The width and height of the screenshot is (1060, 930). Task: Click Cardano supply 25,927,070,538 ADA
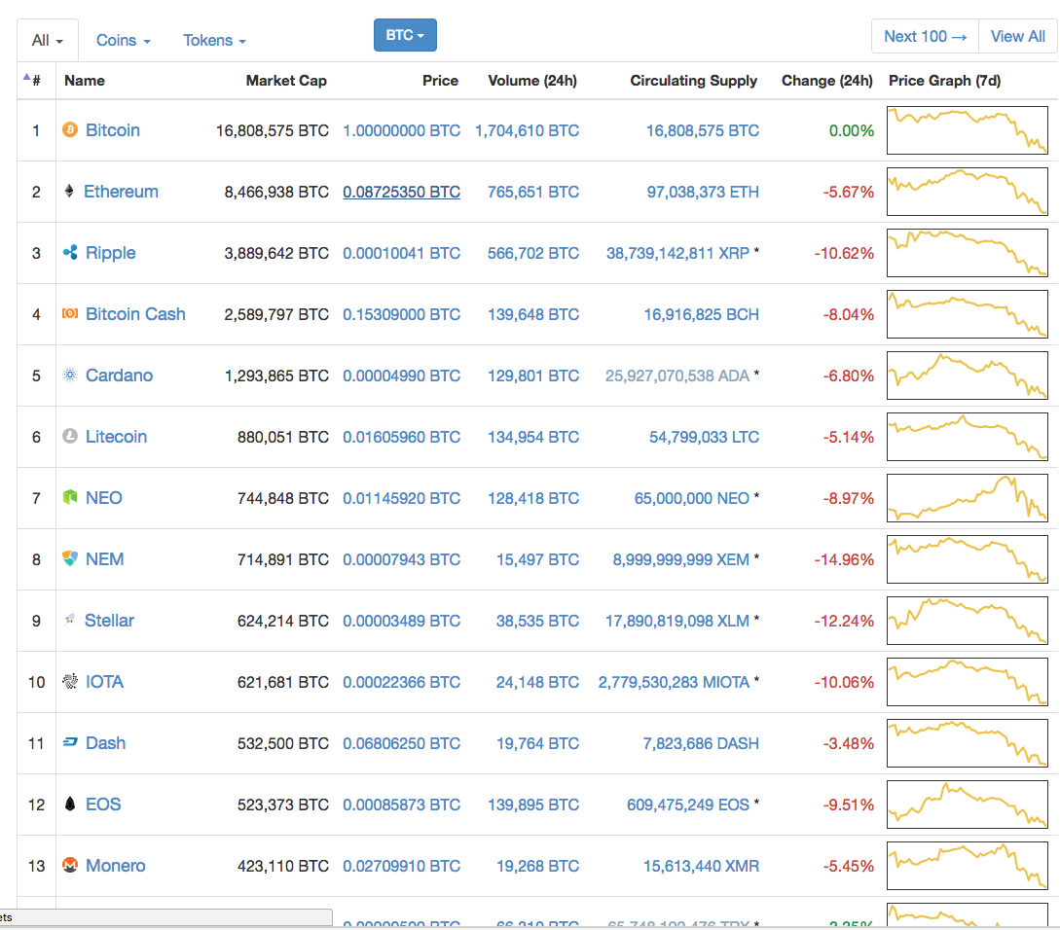pyautogui.click(x=677, y=376)
